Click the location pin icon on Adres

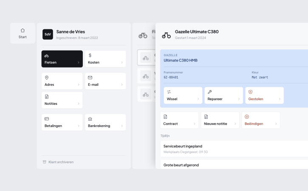click(47, 78)
